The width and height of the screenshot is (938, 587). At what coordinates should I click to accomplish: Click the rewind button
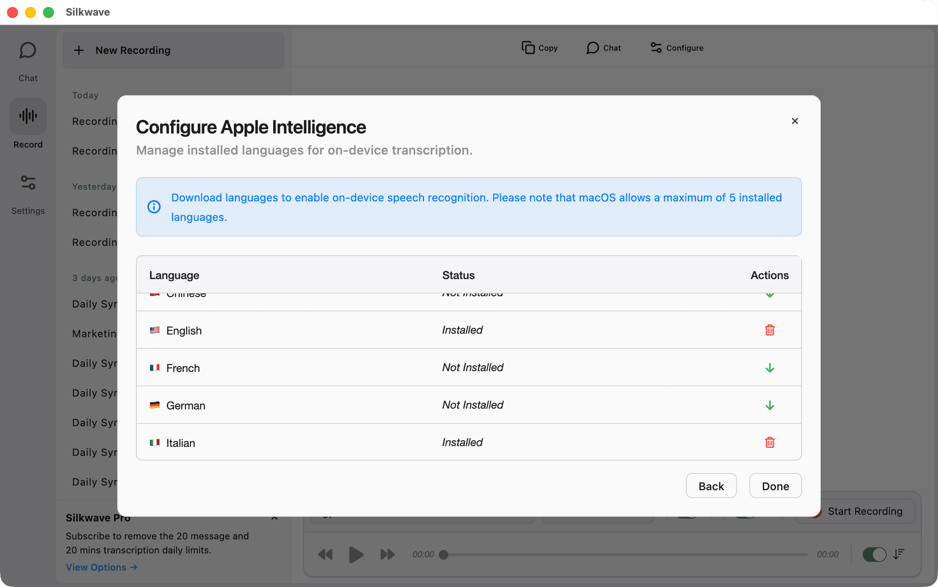(325, 554)
